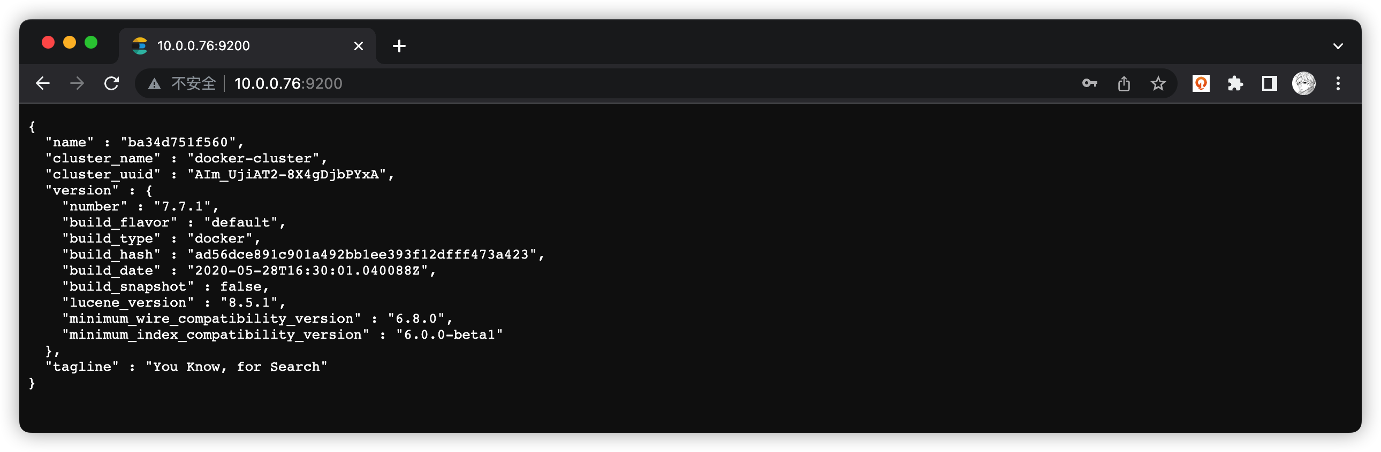Click the "You Know, for Search" tagline text
Screen dimensions: 1381x452
pos(237,367)
